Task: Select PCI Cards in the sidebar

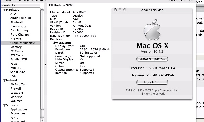Action: [17, 55]
